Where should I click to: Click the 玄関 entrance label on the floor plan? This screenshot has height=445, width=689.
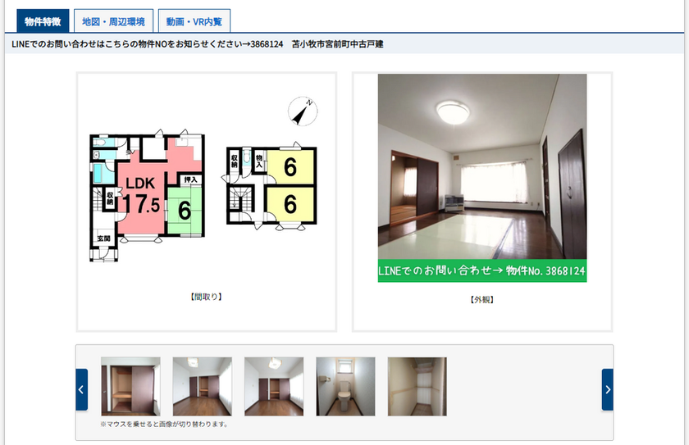(103, 238)
